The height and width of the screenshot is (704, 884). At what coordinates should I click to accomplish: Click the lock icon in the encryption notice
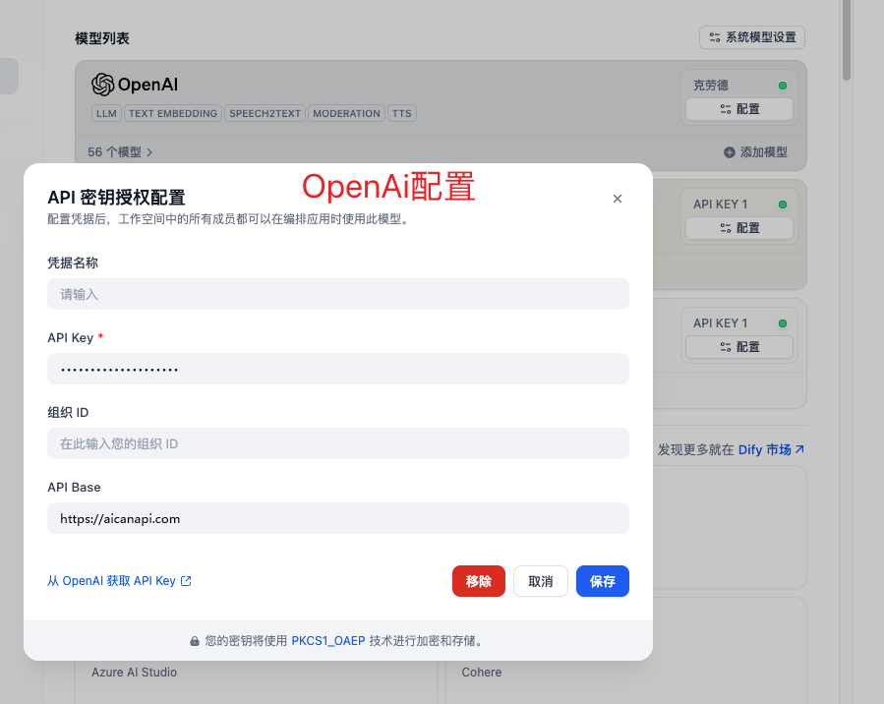pos(195,639)
